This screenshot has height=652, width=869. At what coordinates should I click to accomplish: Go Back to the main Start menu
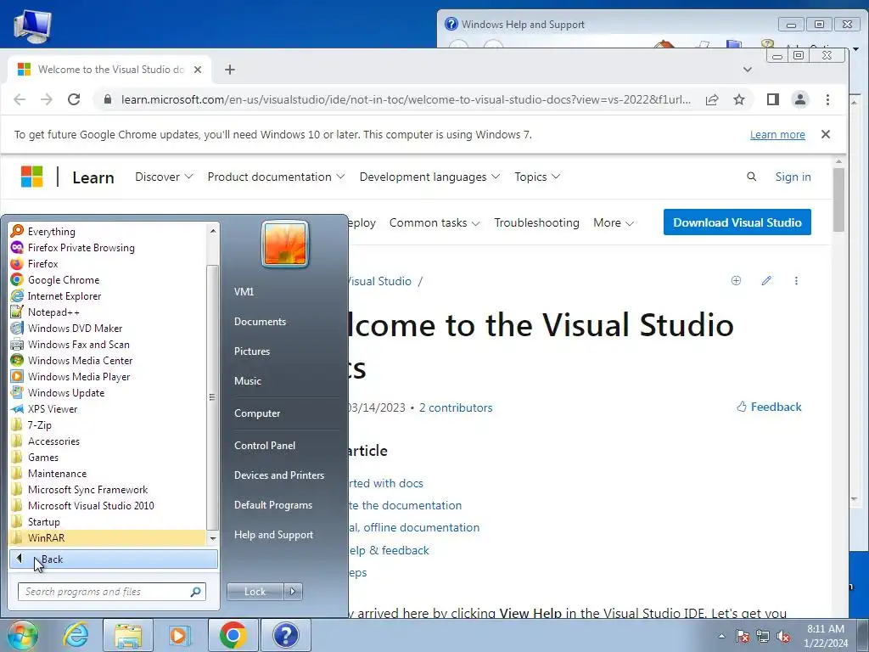point(114,559)
